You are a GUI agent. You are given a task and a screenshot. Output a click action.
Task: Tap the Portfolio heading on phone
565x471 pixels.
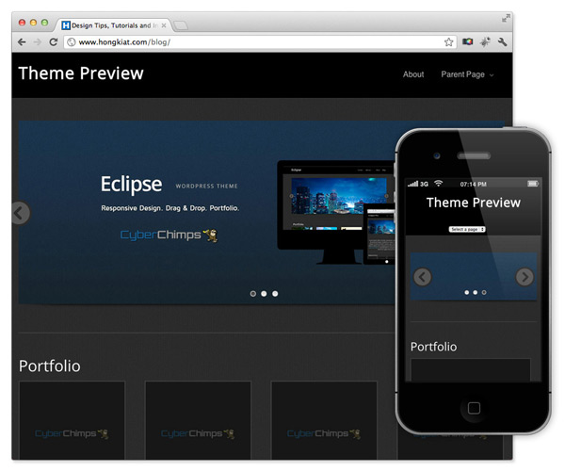pos(433,347)
